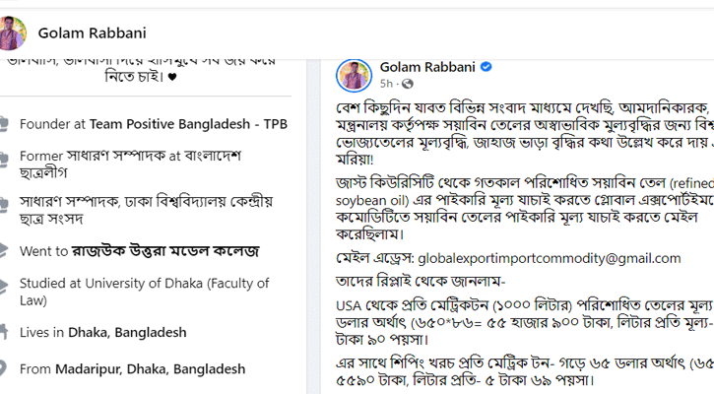This screenshot has height=394, width=714.
Task: Click the globalexportimportcommodity@gmail.com email text
Action: click(x=550, y=258)
